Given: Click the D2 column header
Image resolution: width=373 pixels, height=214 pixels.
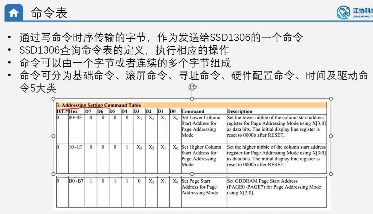Looking at the screenshot, I should pyautogui.click(x=149, y=111).
